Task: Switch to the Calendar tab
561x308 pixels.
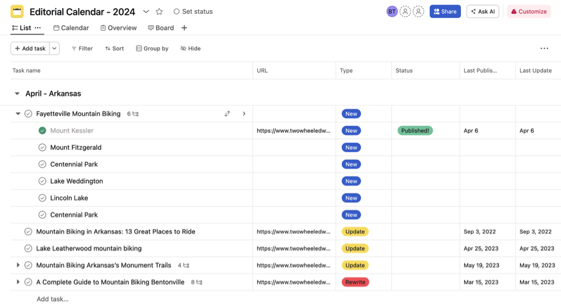Action: [71, 28]
